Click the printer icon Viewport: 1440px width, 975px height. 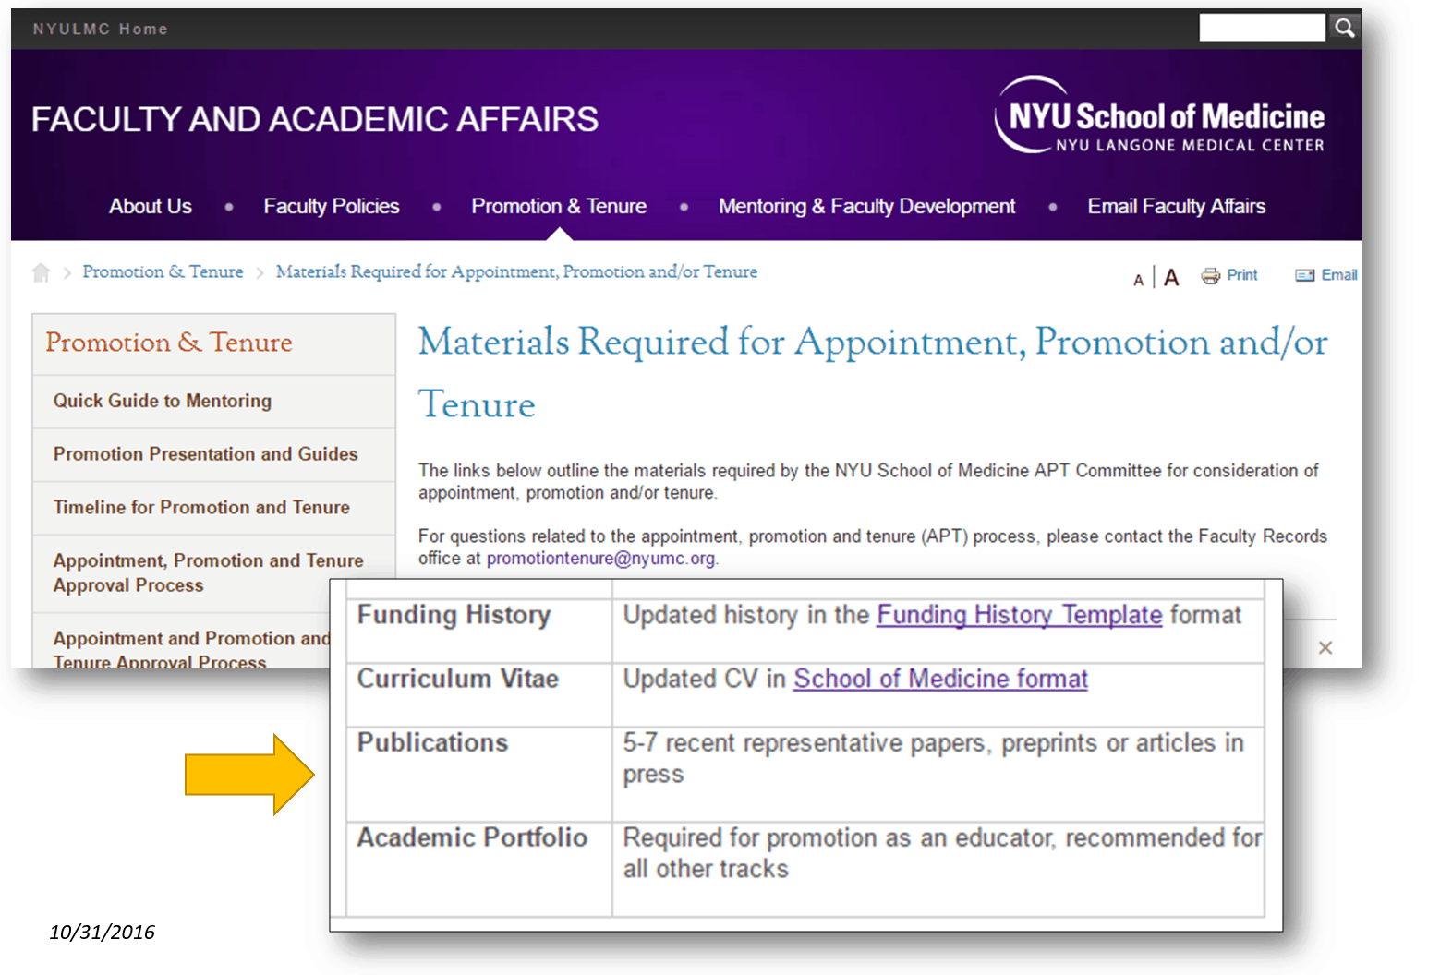pos(1210,275)
